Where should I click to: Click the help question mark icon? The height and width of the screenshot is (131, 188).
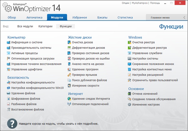[12, 123]
